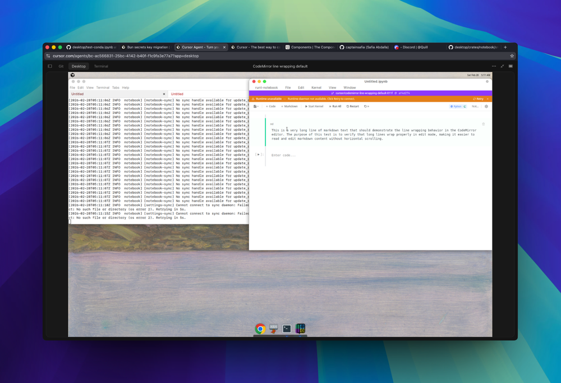Open the three-dot more options menu
The height and width of the screenshot is (383, 561).
(x=494, y=66)
